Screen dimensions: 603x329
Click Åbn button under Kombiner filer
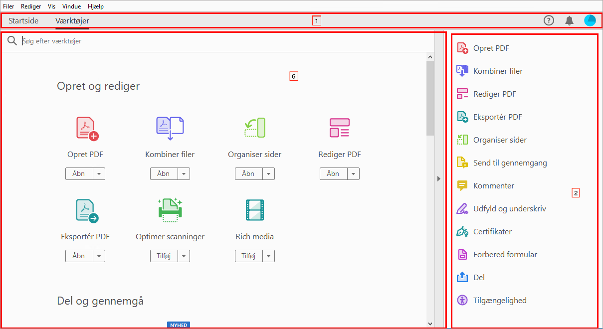click(x=164, y=173)
